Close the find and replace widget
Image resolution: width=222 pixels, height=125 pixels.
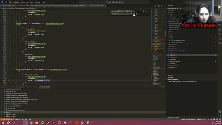(x=148, y=11)
